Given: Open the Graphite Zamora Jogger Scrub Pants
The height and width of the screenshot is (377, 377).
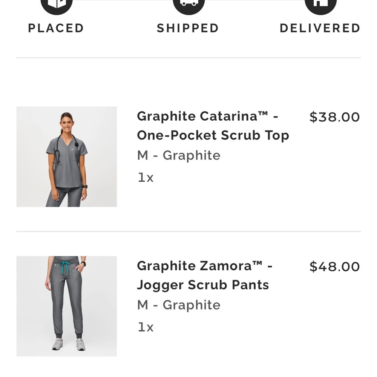Looking at the screenshot, I should (x=204, y=275).
